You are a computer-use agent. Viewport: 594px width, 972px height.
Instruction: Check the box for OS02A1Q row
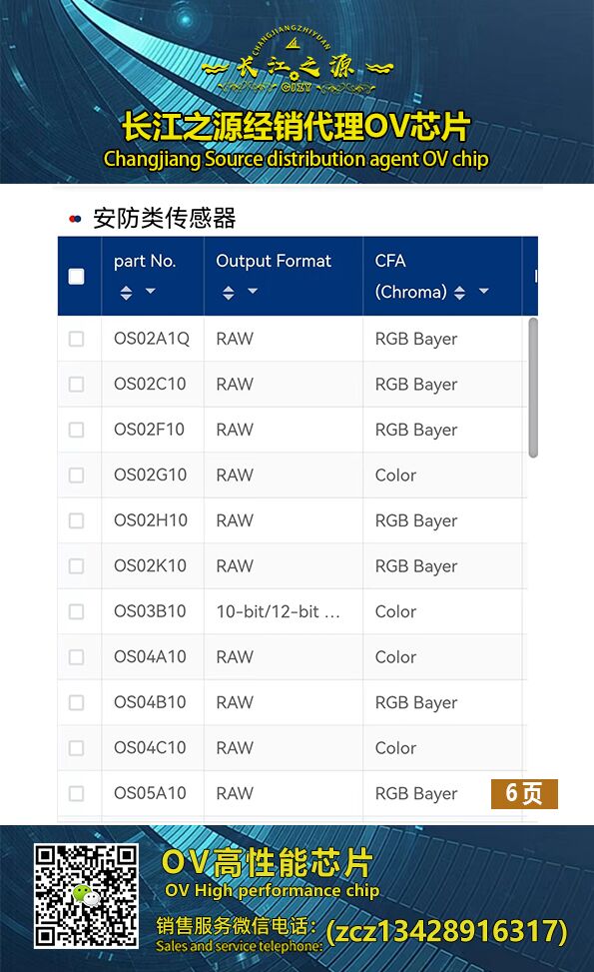click(x=76, y=339)
